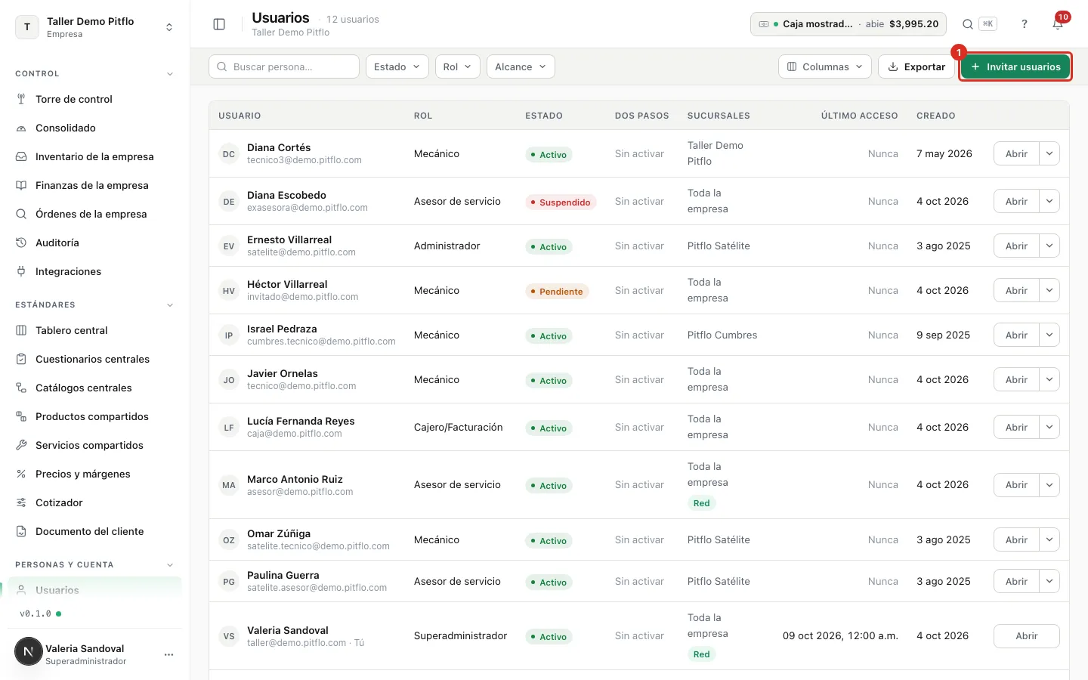Click the Catálogos centrales icon

(21, 388)
